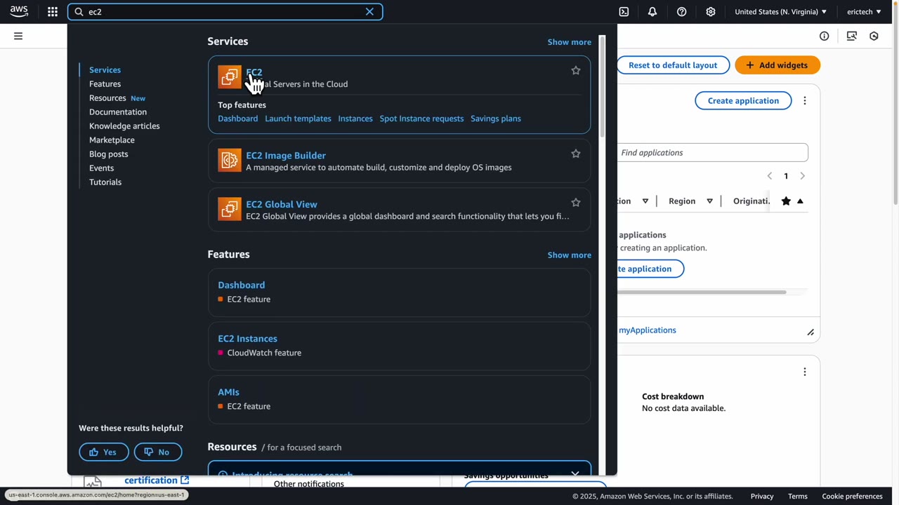The height and width of the screenshot is (505, 899).
Task: Click the Create application button
Action: tap(743, 101)
